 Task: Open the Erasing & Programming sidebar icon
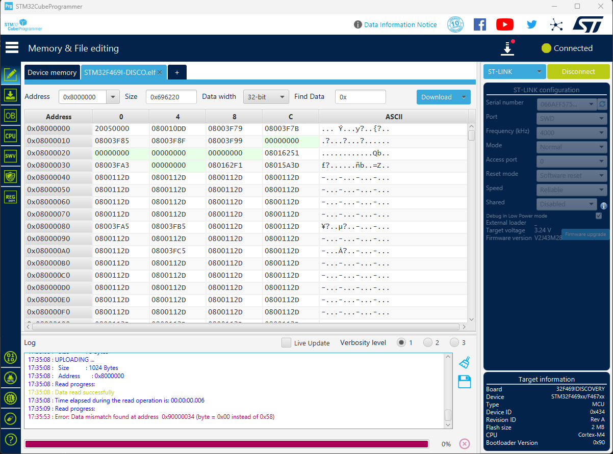(x=10, y=95)
